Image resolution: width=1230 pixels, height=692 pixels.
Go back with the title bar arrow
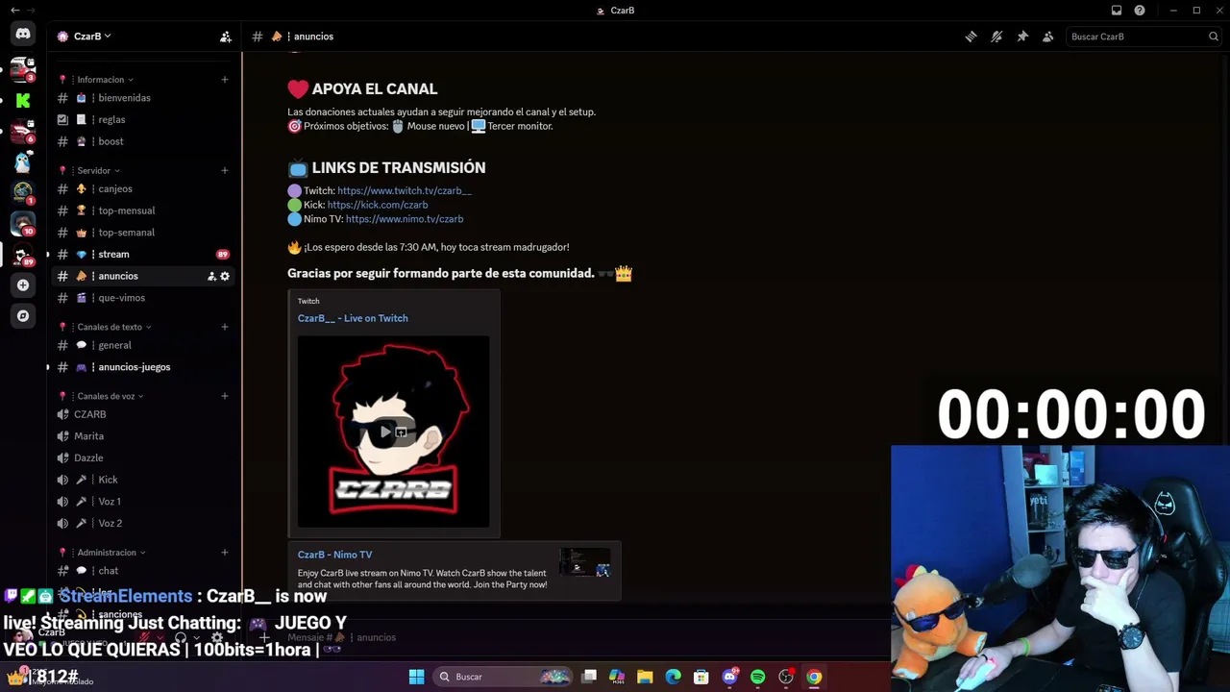pos(14,10)
